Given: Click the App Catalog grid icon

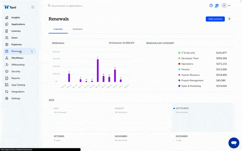Looking at the screenshot, I should (x=6, y=85).
